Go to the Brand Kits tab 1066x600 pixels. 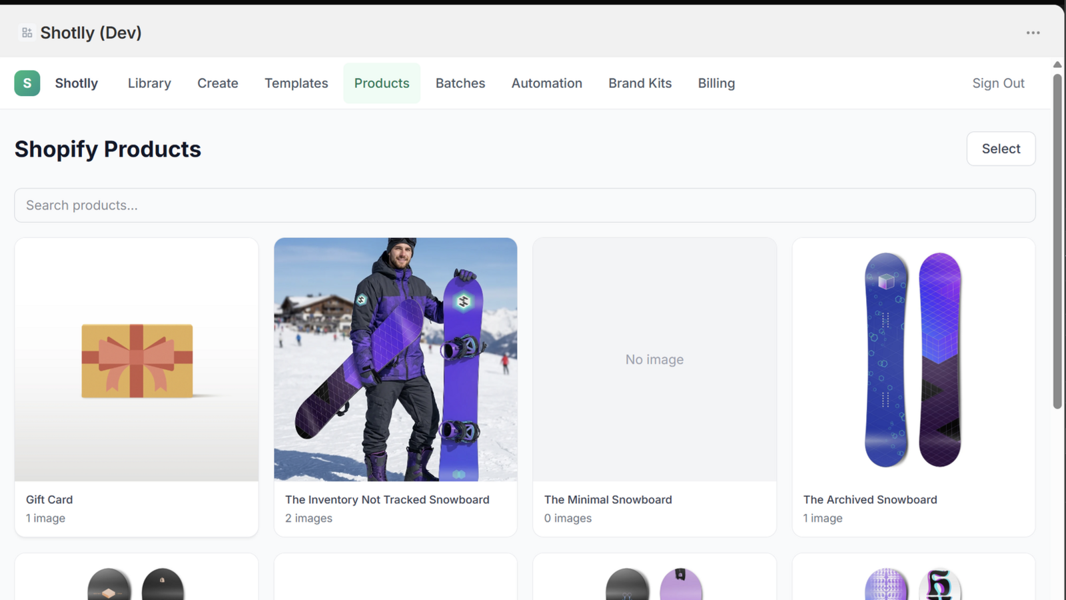[x=640, y=83]
